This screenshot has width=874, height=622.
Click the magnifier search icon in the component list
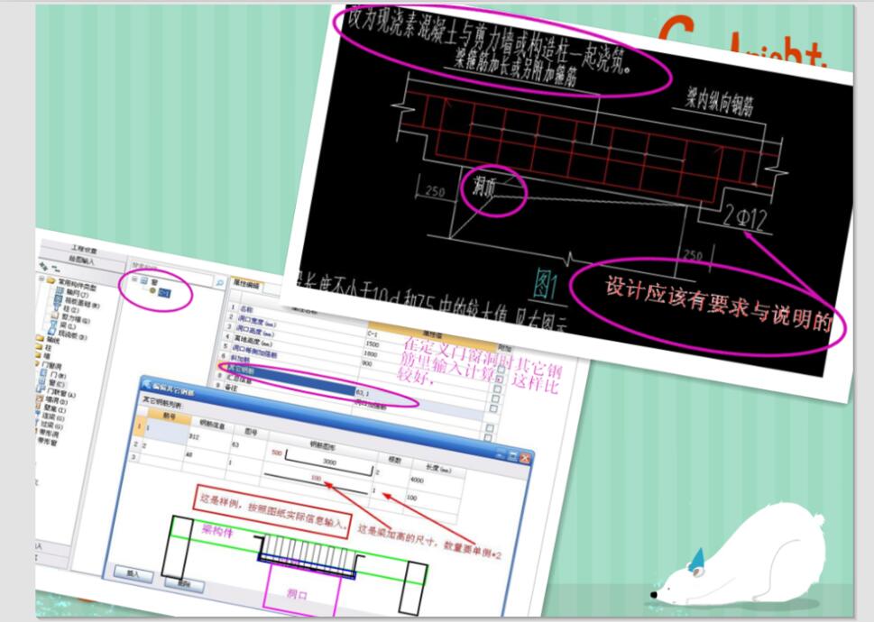coord(219,282)
